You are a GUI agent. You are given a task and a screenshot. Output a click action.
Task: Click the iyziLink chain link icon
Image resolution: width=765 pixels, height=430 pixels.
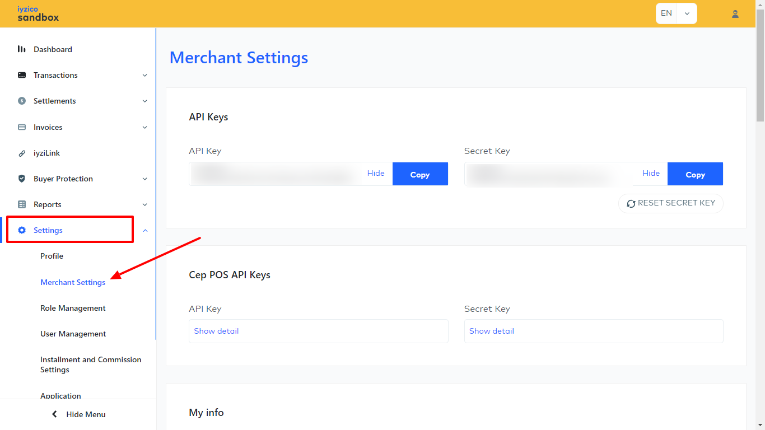pyautogui.click(x=22, y=153)
